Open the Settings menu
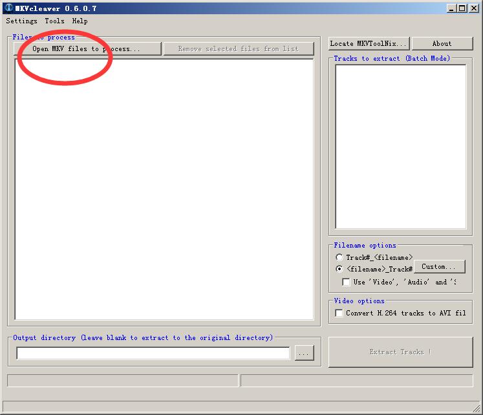Screen dimensions: 483x415 (21, 21)
